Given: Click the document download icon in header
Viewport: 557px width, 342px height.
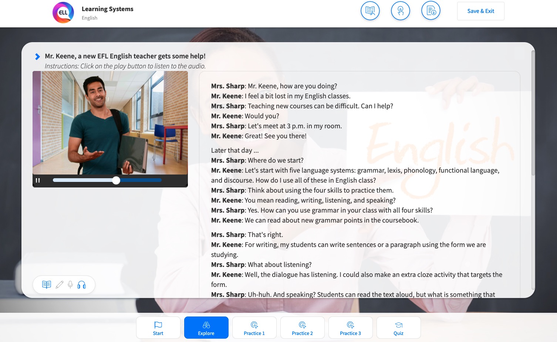Looking at the screenshot, I should (431, 11).
